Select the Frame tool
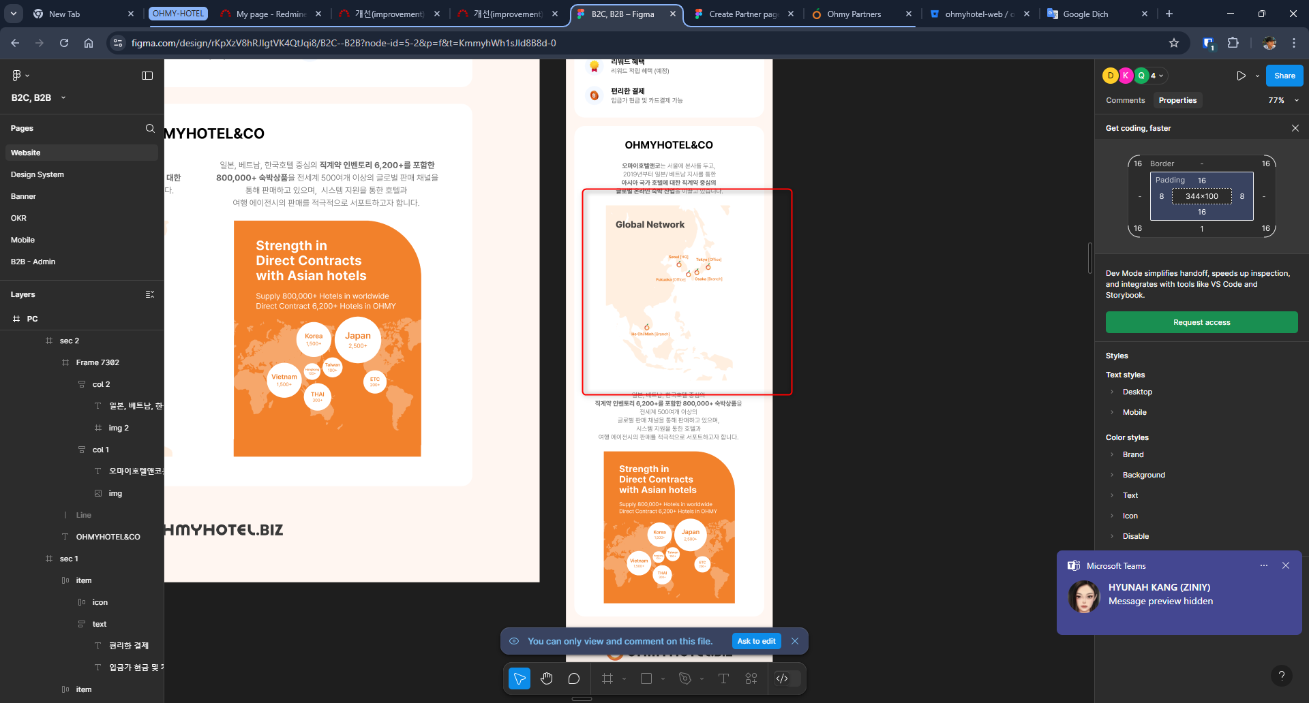The height and width of the screenshot is (703, 1309). (607, 678)
